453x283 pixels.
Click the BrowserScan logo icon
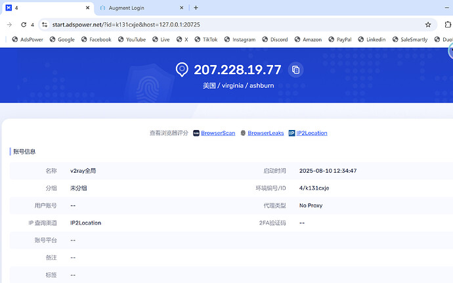point(196,133)
